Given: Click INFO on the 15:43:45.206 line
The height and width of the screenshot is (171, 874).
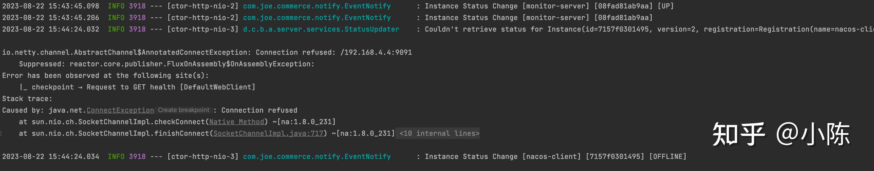Looking at the screenshot, I should click(x=116, y=18).
